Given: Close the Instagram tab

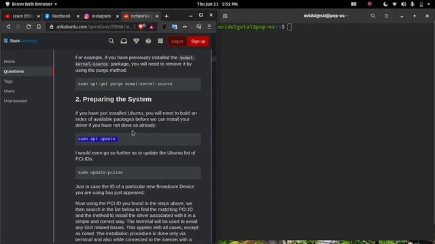Looking at the screenshot, I should 118,16.
